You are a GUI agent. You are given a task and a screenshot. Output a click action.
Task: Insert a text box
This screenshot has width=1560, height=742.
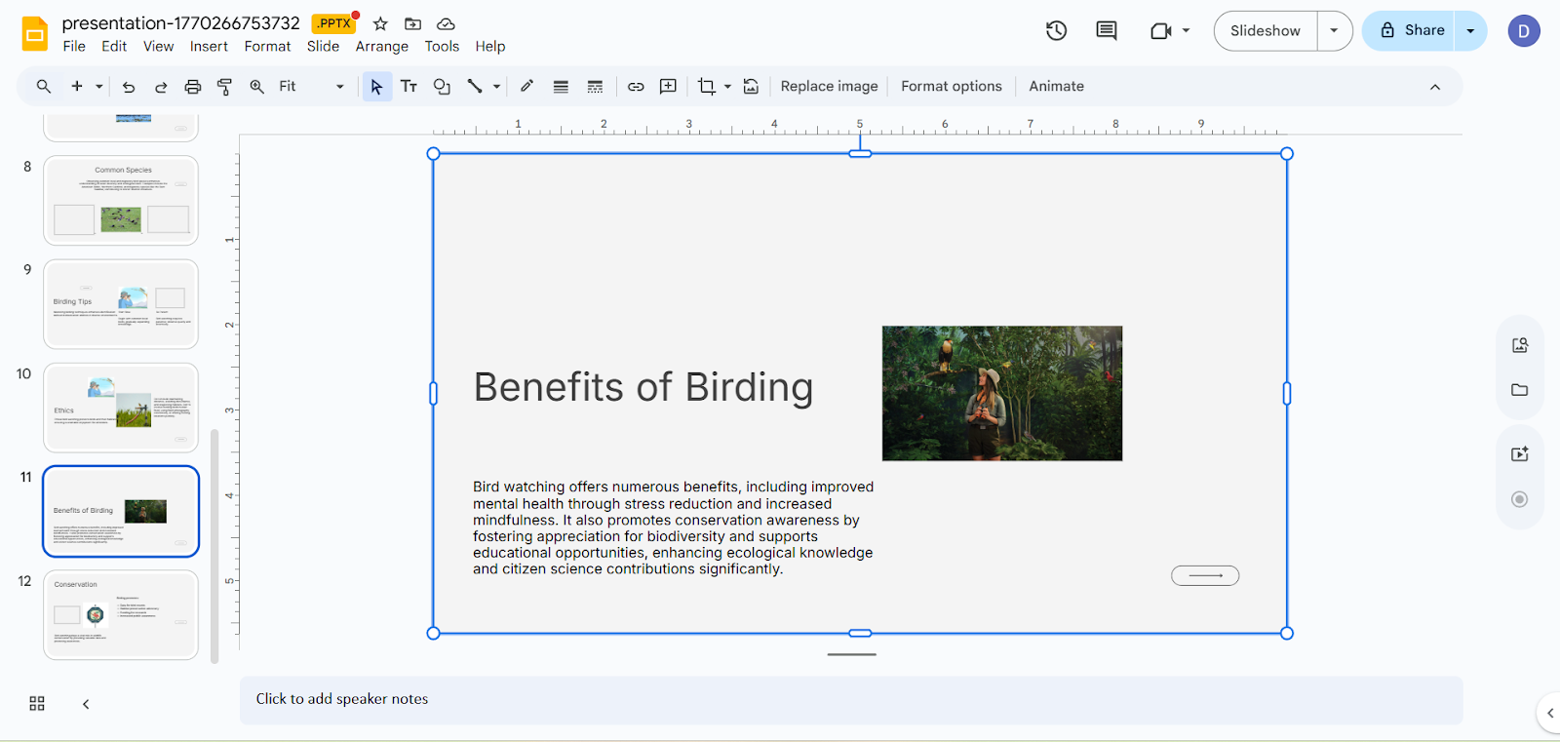(x=409, y=87)
